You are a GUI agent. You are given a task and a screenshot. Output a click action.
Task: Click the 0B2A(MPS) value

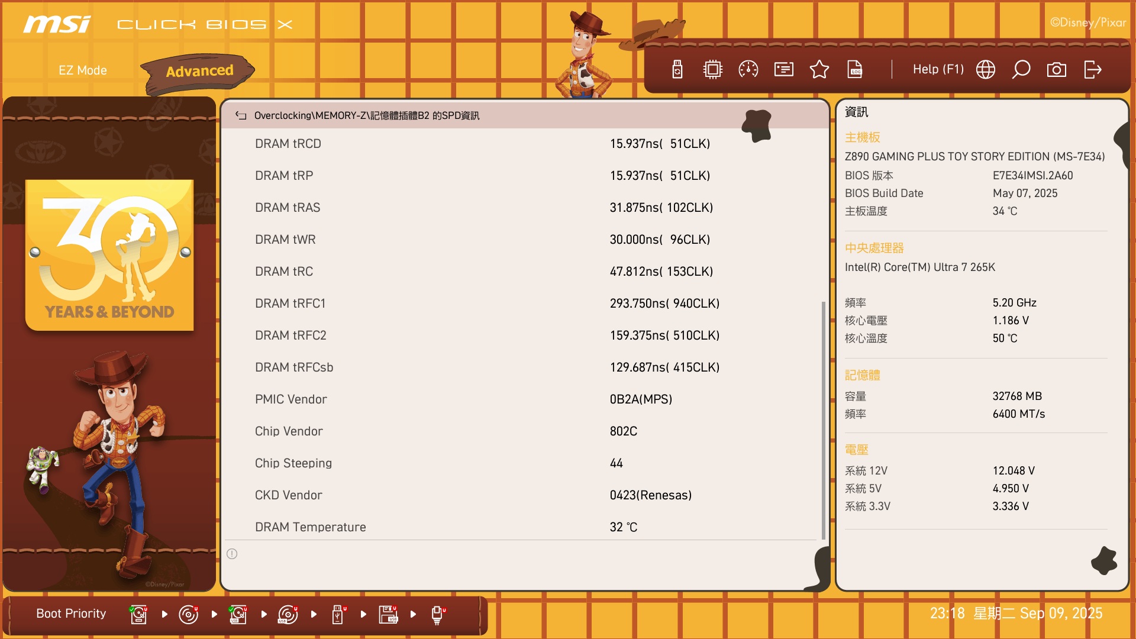641,399
